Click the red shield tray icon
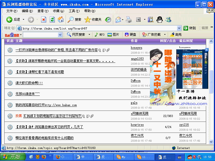The width and height of the screenshot is (215, 161). (x=194, y=157)
